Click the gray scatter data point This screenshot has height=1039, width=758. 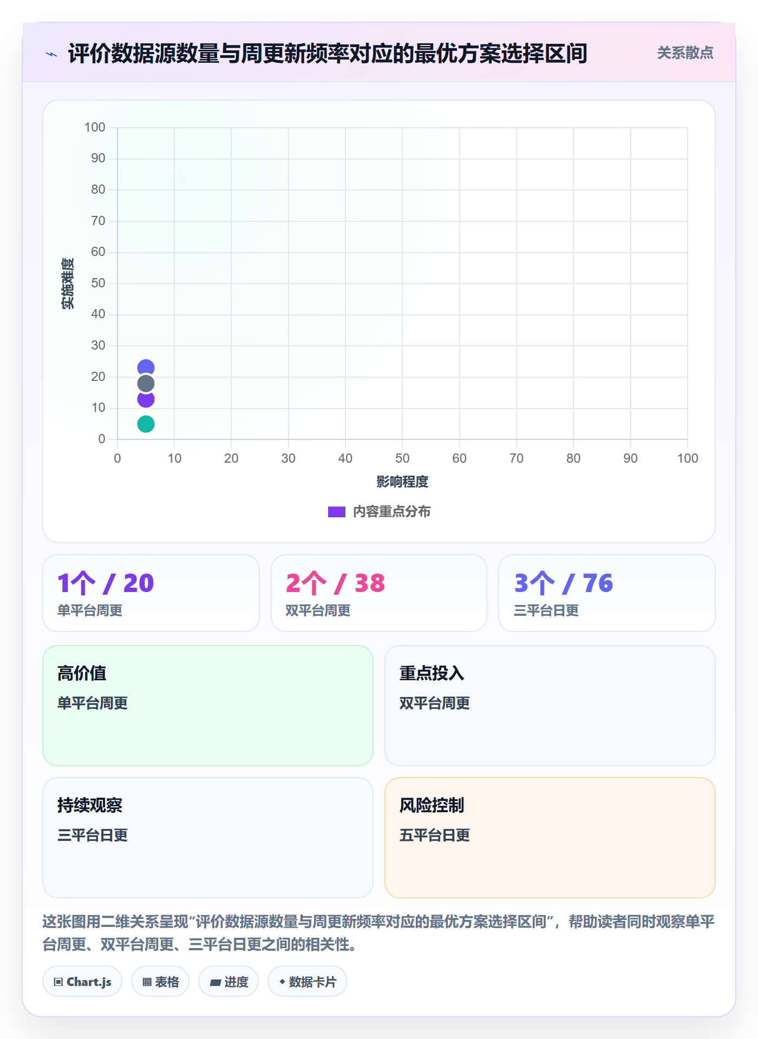(x=146, y=384)
